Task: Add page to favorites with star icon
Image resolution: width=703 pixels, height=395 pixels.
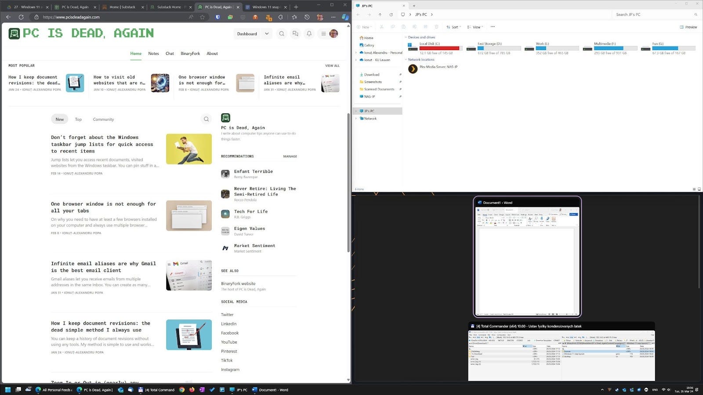Action: [203, 17]
